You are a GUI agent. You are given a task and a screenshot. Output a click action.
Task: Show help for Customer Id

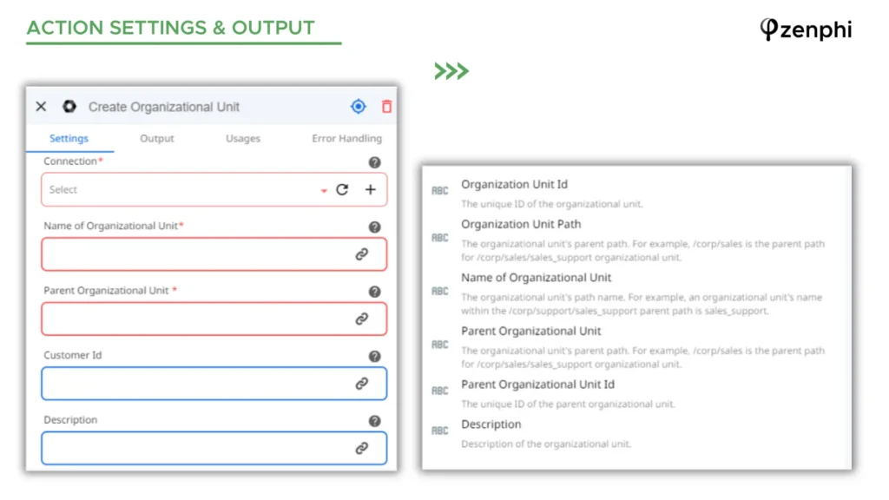375,357
